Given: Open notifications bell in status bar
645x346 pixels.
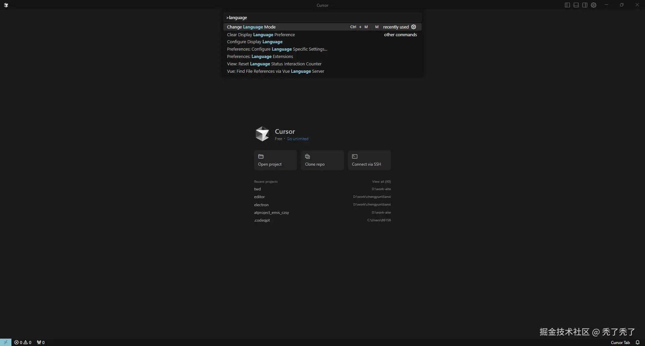Looking at the screenshot, I should 638,342.
